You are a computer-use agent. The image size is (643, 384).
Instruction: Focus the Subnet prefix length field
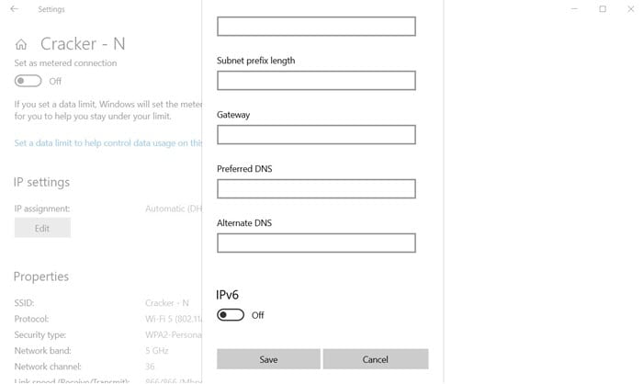pos(316,81)
